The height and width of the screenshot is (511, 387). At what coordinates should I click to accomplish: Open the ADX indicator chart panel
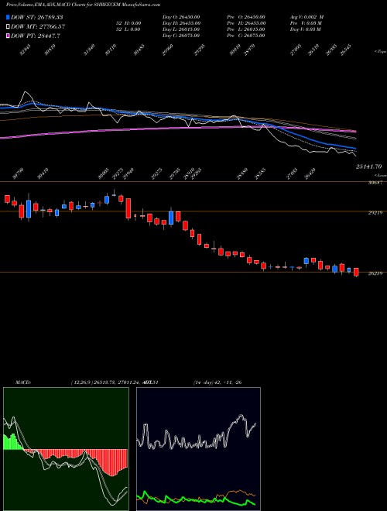click(198, 449)
